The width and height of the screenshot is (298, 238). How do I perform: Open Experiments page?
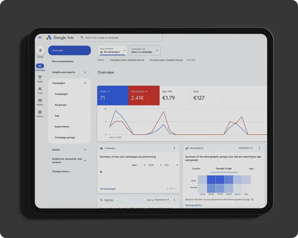point(62,127)
